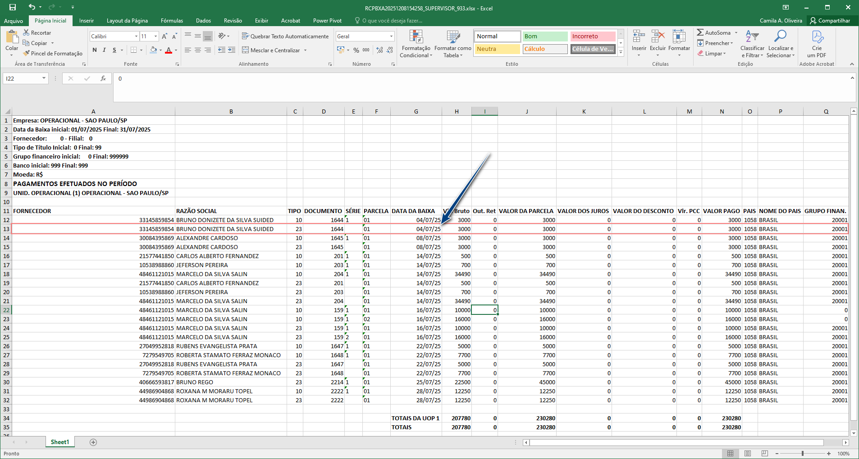Switch to the Dados ribbon tab
The width and height of the screenshot is (859, 459).
click(x=203, y=21)
